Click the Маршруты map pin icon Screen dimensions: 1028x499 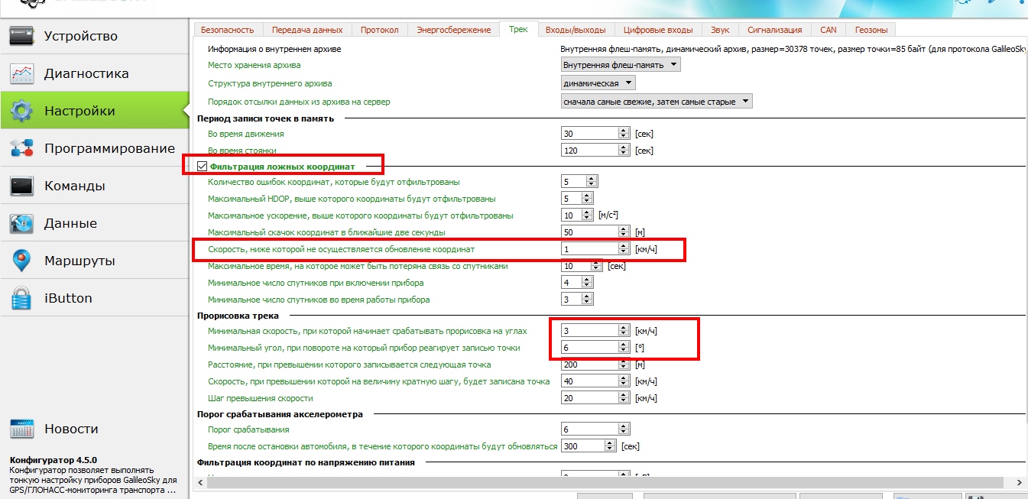click(21, 261)
